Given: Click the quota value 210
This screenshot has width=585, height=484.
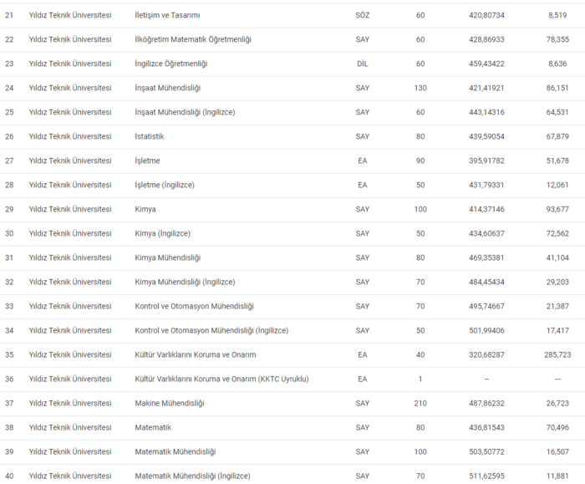Looking at the screenshot, I should [x=420, y=404].
